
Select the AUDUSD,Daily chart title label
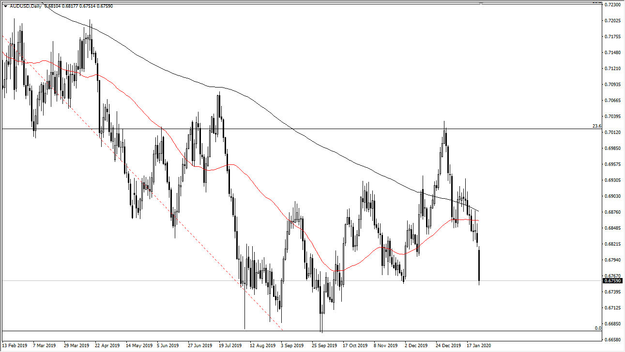(x=26, y=7)
